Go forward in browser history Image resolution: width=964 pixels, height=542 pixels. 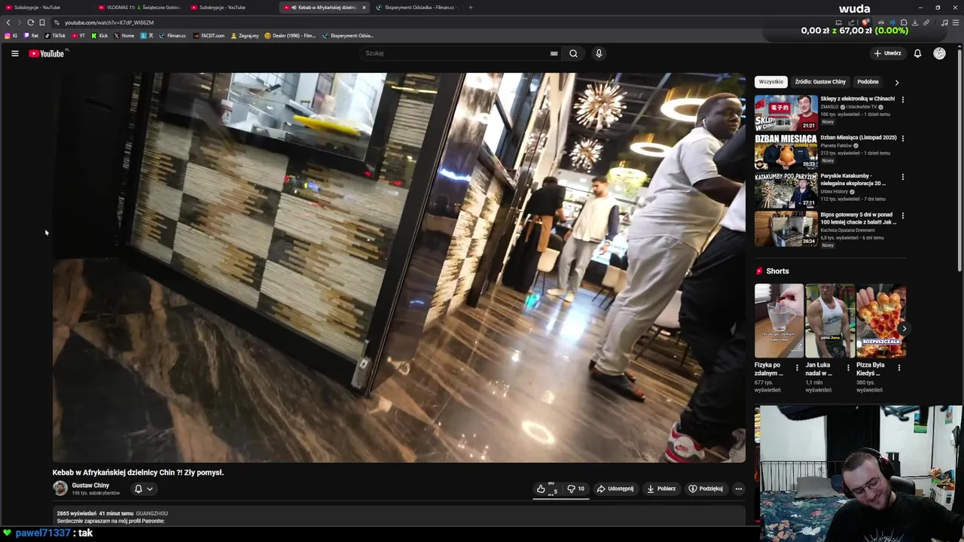pos(20,23)
